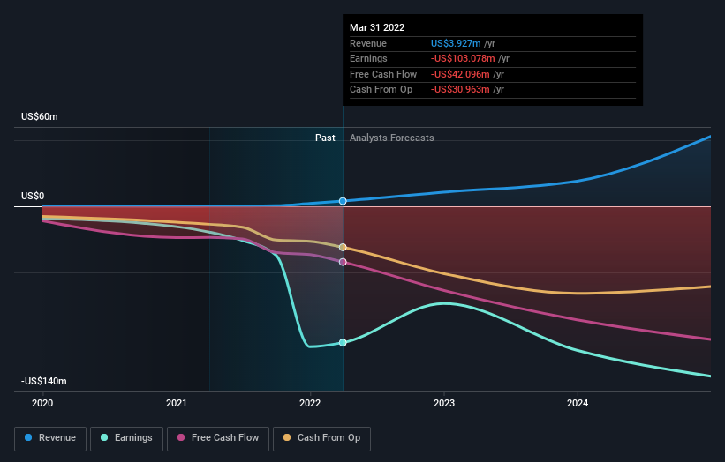Click the US$60m y-axis label
Image resolution: width=725 pixels, height=462 pixels.
pyautogui.click(x=40, y=116)
